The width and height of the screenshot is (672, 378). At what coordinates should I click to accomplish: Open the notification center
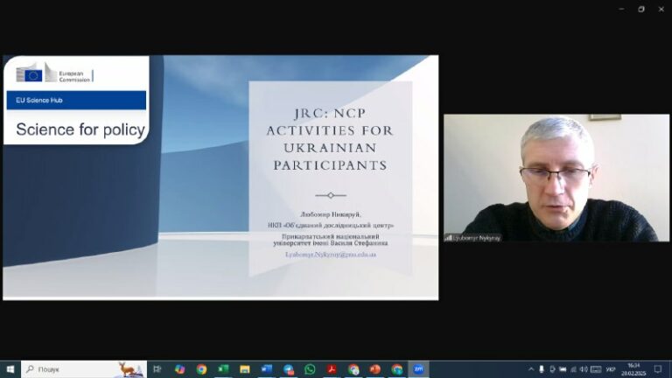[658, 369]
